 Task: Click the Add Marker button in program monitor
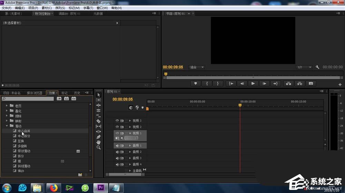pos(196,83)
